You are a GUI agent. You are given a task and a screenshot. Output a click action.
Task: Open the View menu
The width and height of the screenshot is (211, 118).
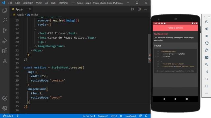[x=39, y=3]
